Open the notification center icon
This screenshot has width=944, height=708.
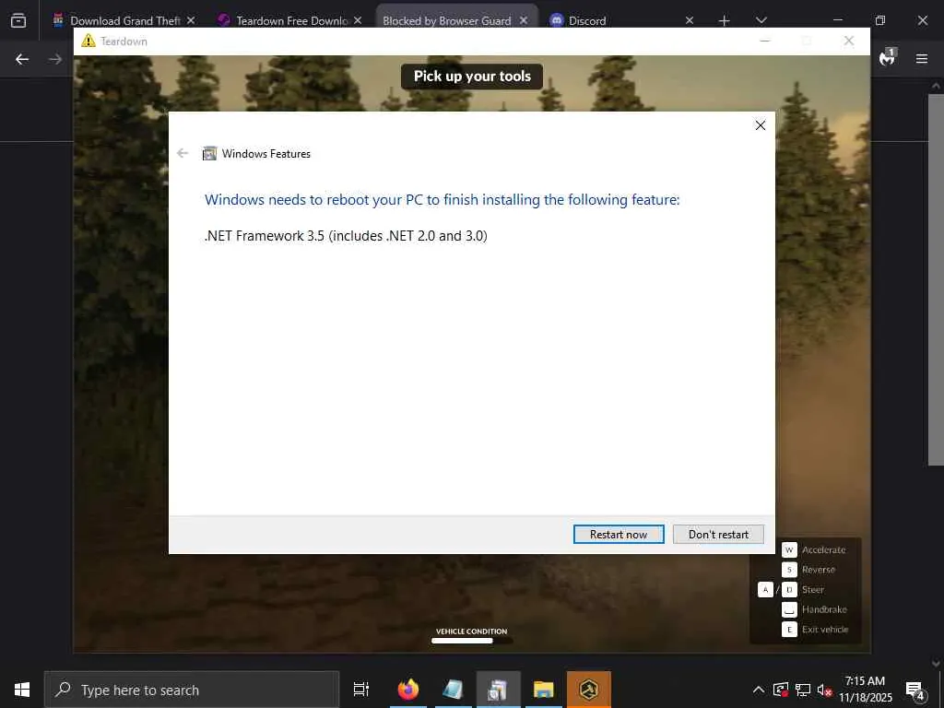pyautogui.click(x=915, y=690)
